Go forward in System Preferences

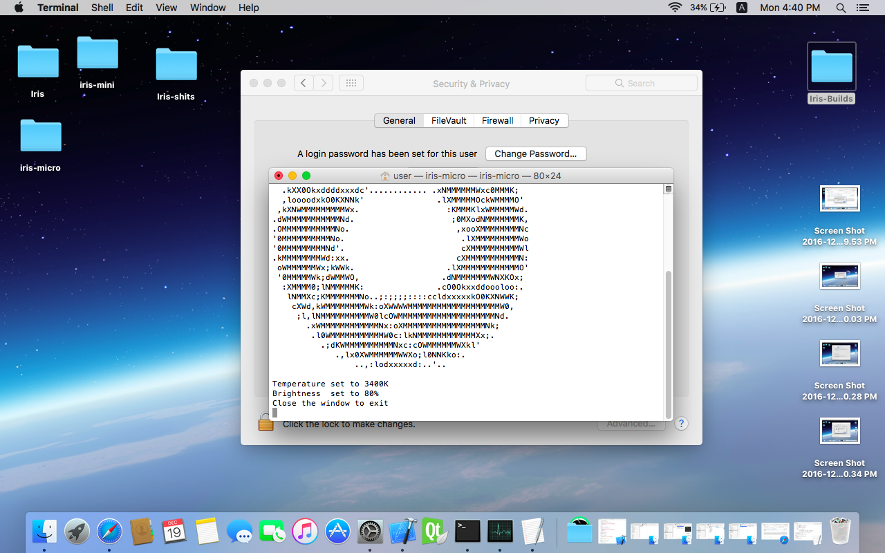tap(323, 83)
